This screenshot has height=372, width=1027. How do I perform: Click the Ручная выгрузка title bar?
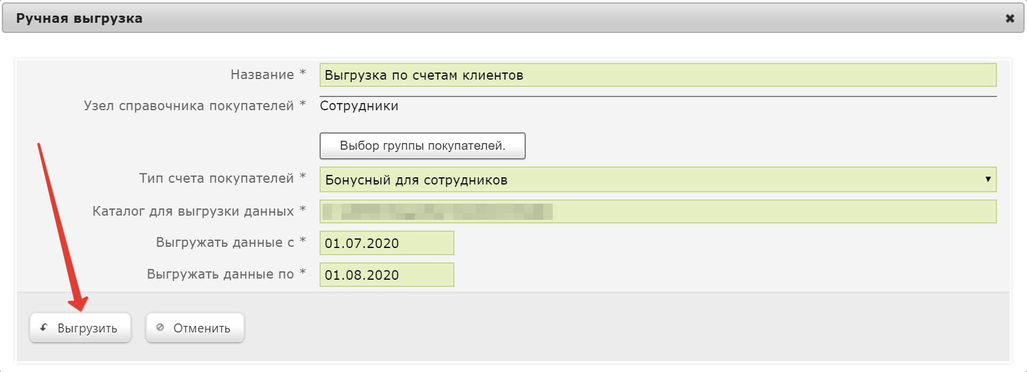click(x=513, y=18)
